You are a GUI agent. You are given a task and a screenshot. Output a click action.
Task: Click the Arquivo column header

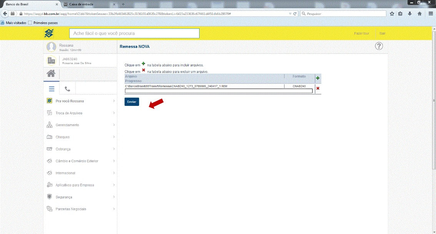(131, 76)
